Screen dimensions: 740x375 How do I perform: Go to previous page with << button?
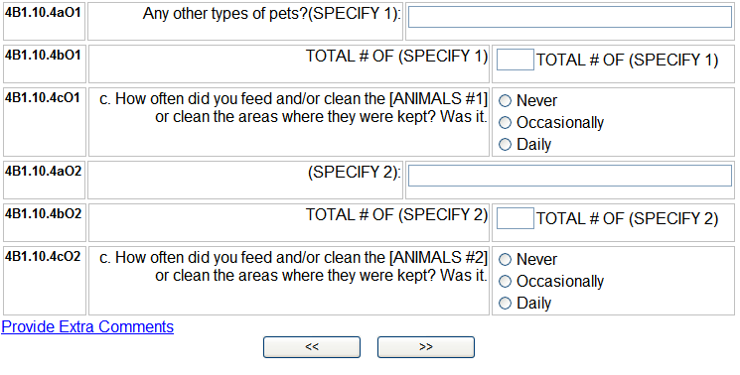[x=312, y=347]
